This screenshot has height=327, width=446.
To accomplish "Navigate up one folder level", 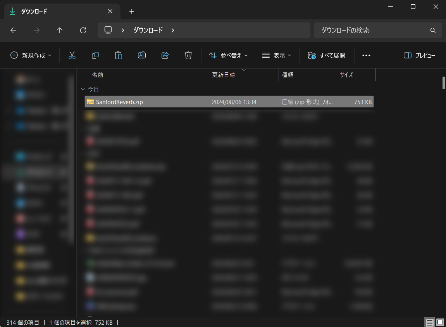I will click(x=60, y=30).
